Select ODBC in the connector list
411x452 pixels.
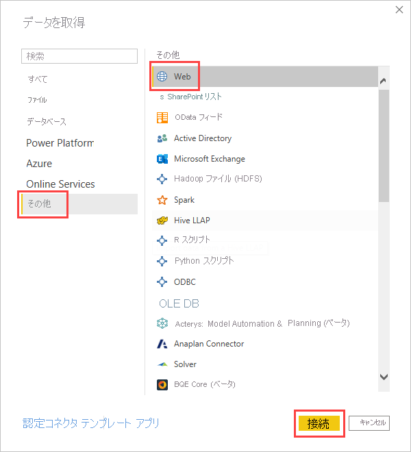(185, 281)
